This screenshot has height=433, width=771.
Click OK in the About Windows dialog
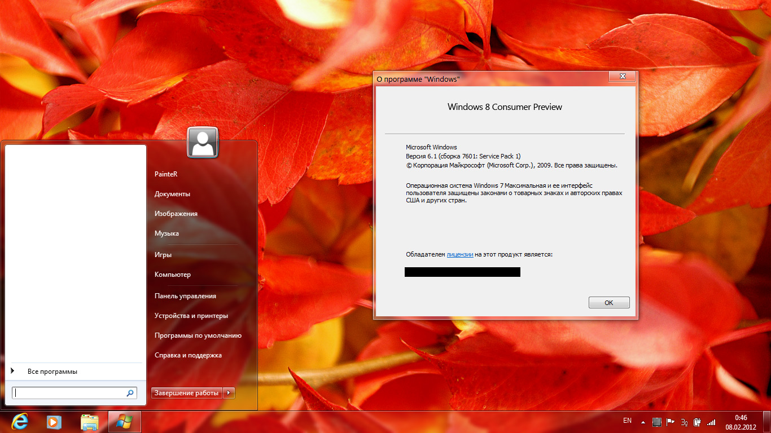609,303
